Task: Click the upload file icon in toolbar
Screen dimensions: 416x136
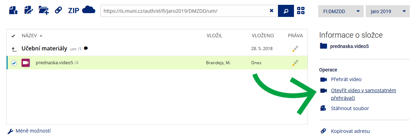Action: [13, 10]
